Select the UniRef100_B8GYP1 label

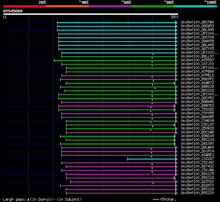coord(197,79)
